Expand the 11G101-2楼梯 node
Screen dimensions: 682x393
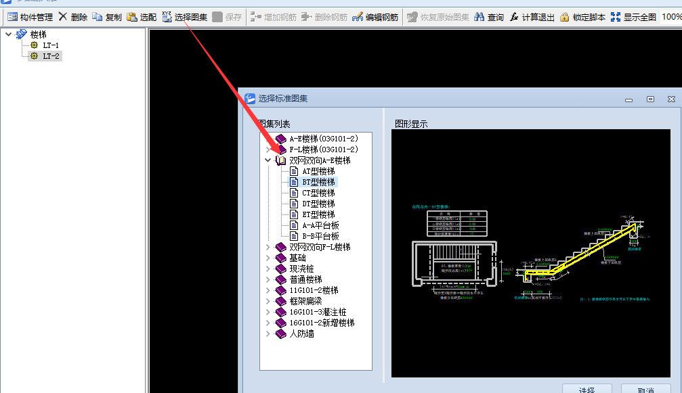[x=268, y=290]
